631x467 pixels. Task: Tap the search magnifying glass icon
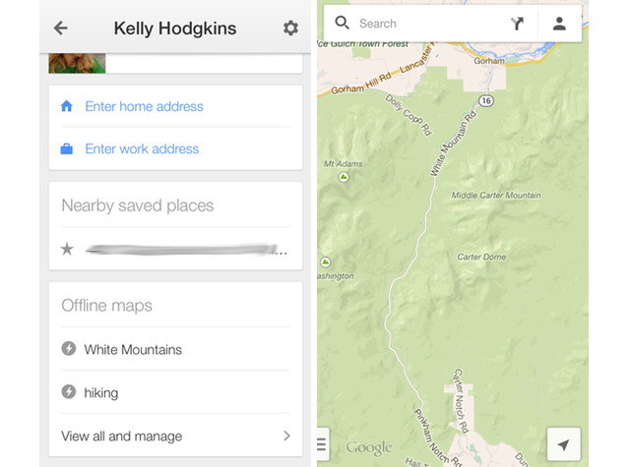[x=342, y=23]
